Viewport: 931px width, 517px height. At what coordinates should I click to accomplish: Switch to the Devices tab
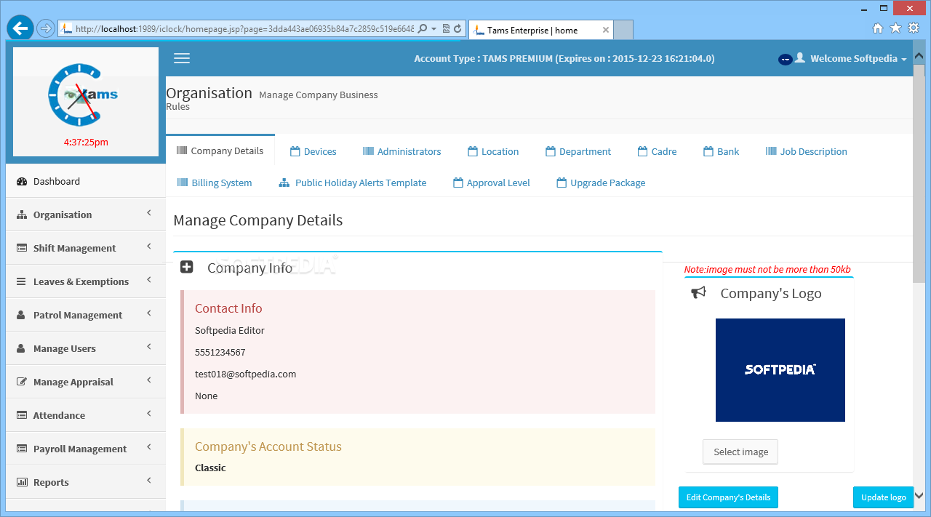click(313, 151)
